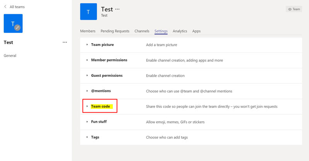309x161 pixels.
Task: Click the highlighted Team code label
Action: click(100, 107)
